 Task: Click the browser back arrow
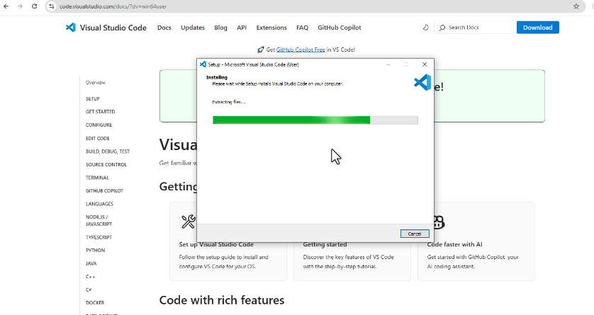click(x=6, y=6)
